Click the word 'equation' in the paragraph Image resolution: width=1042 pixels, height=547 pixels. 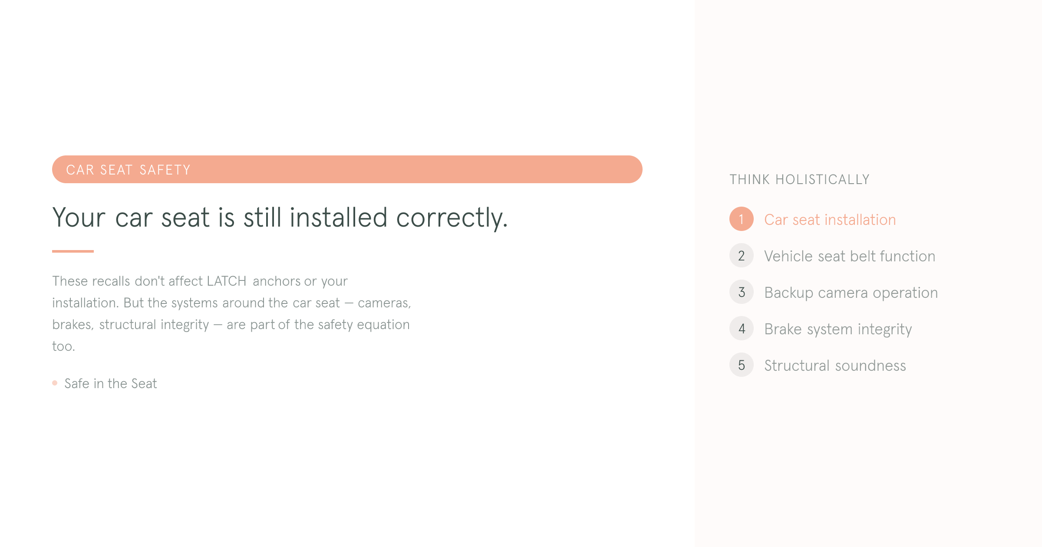[383, 325]
